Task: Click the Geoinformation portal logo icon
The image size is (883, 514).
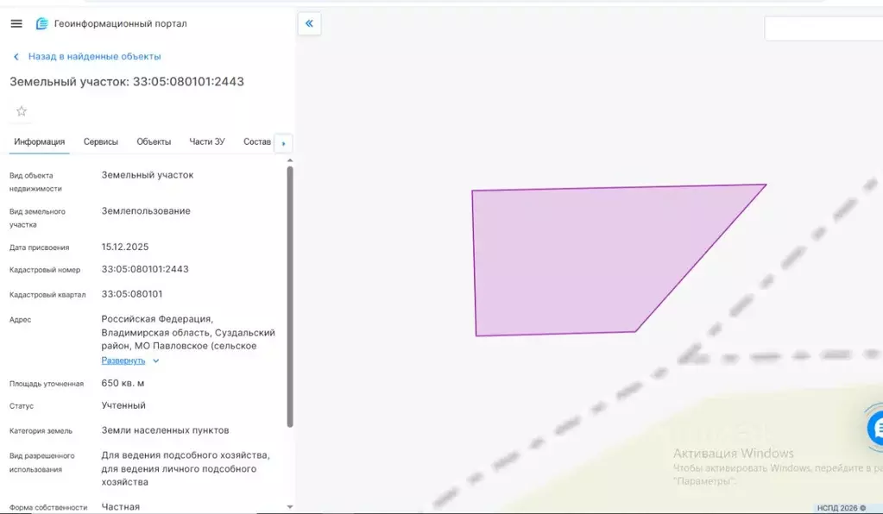Action: (41, 23)
